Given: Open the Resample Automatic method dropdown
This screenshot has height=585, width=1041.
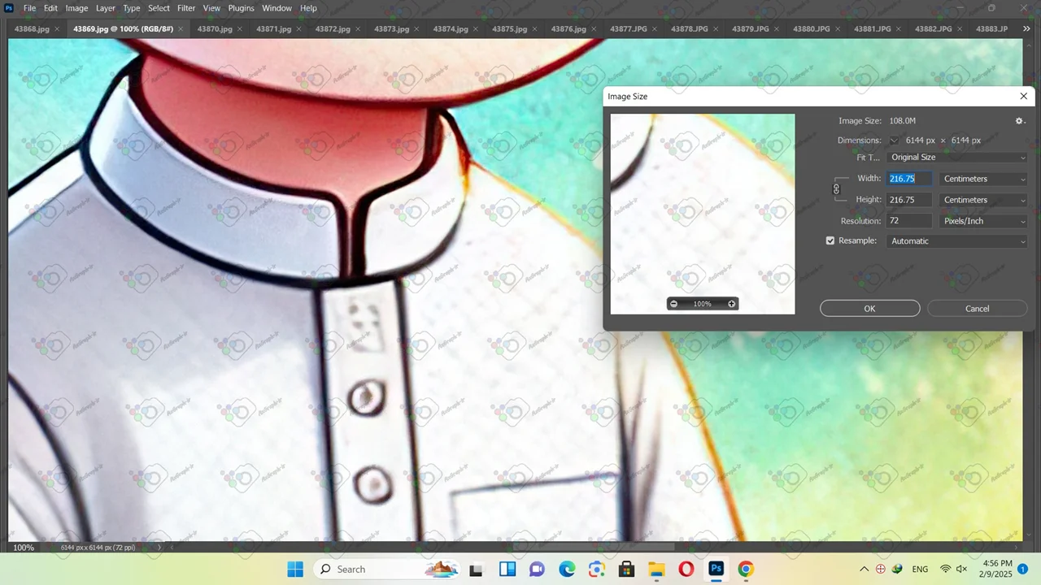Looking at the screenshot, I should click(957, 241).
